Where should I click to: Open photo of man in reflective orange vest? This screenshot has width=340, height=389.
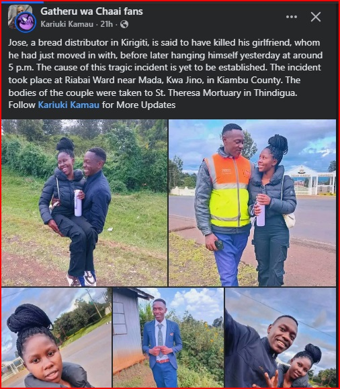click(252, 203)
